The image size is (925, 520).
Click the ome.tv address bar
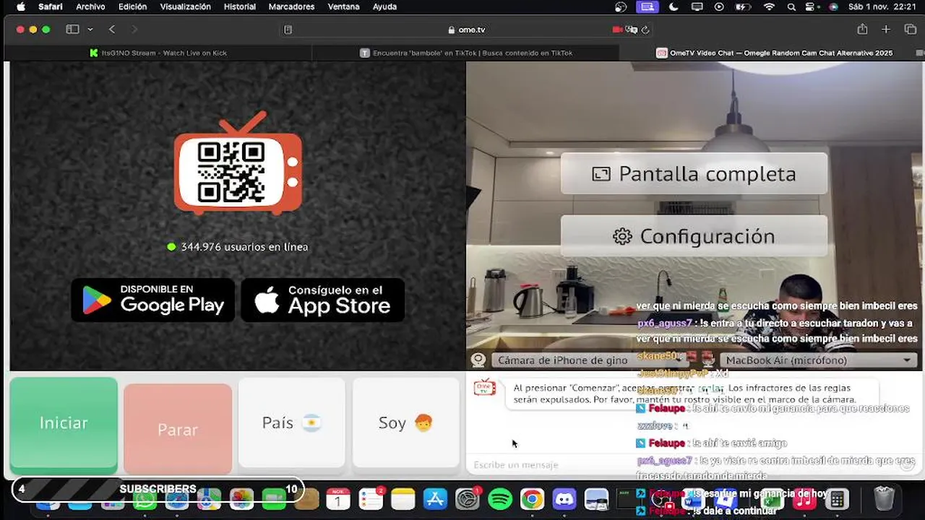pos(467,30)
